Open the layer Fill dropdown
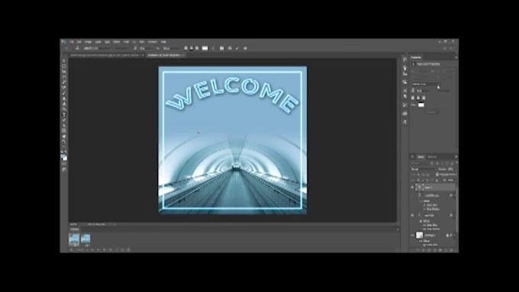Screen dimensions: 519x292 point(451,180)
